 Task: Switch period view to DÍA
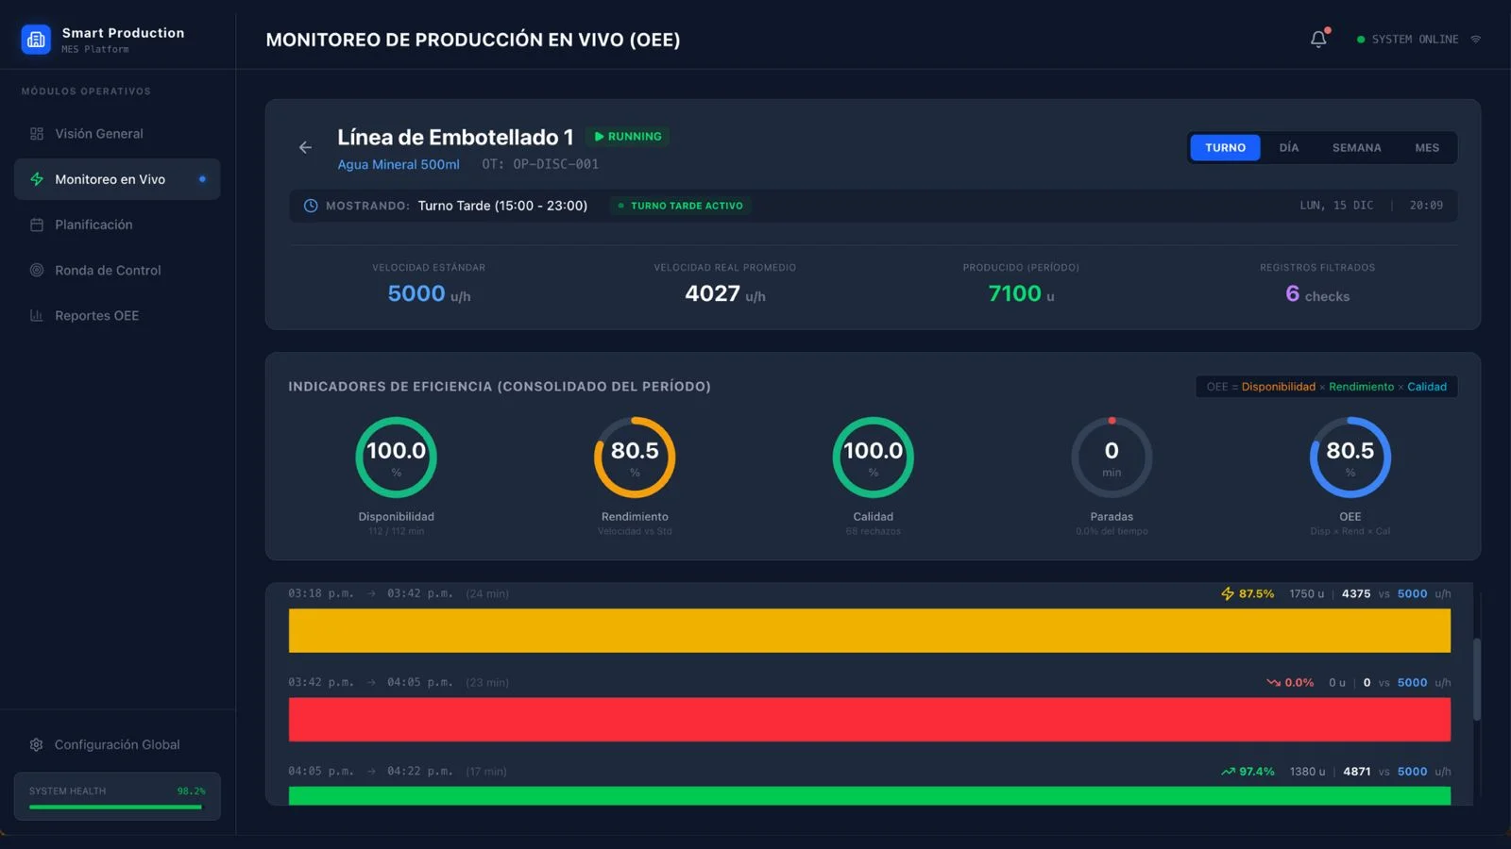(1288, 148)
